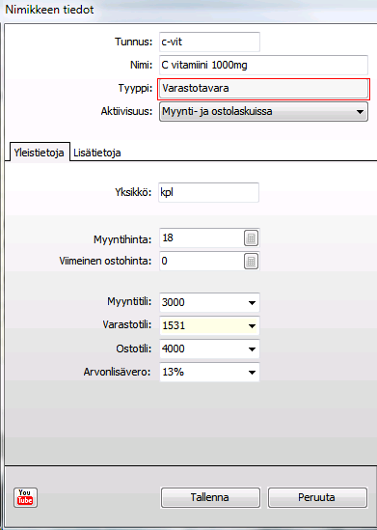Select the Arvonlisävero: label
Image resolution: width=377 pixels, height=530 pixels.
tap(117, 372)
